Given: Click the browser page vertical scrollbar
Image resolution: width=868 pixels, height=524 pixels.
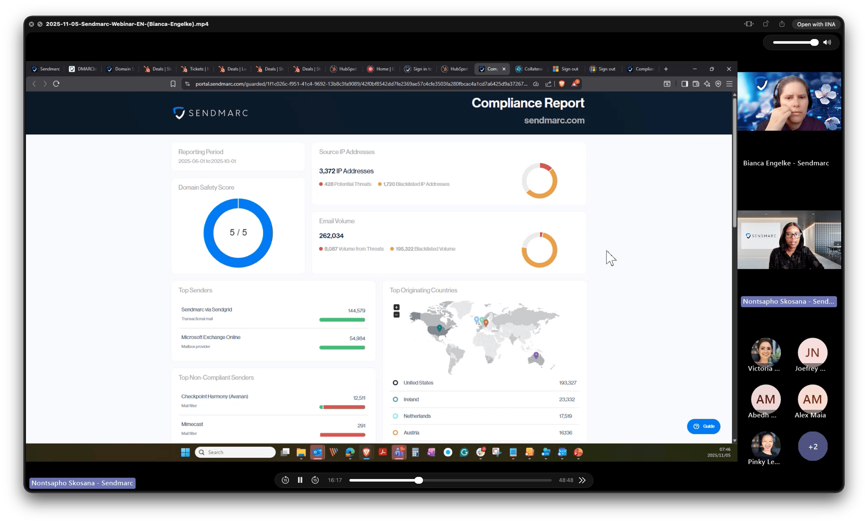Looking at the screenshot, I should [734, 163].
